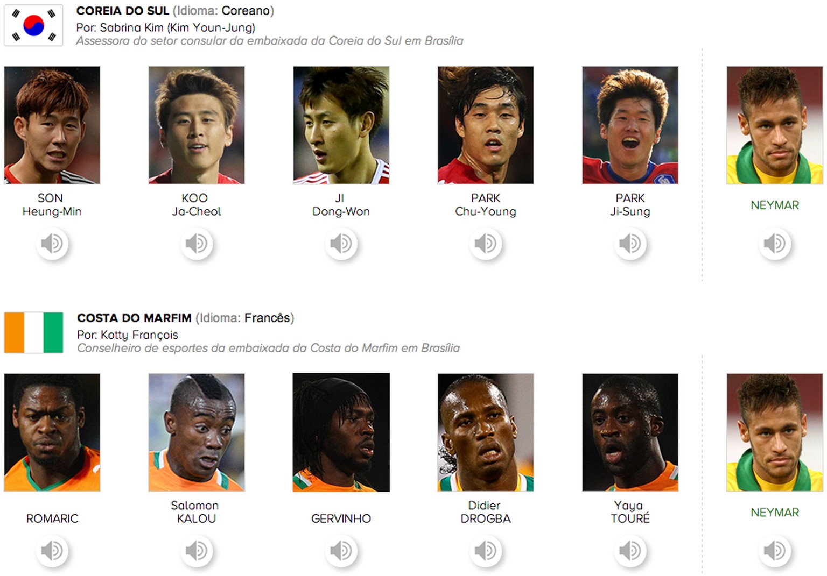Click Son Heung-Min's photo
The height and width of the screenshot is (576, 827).
pos(52,125)
